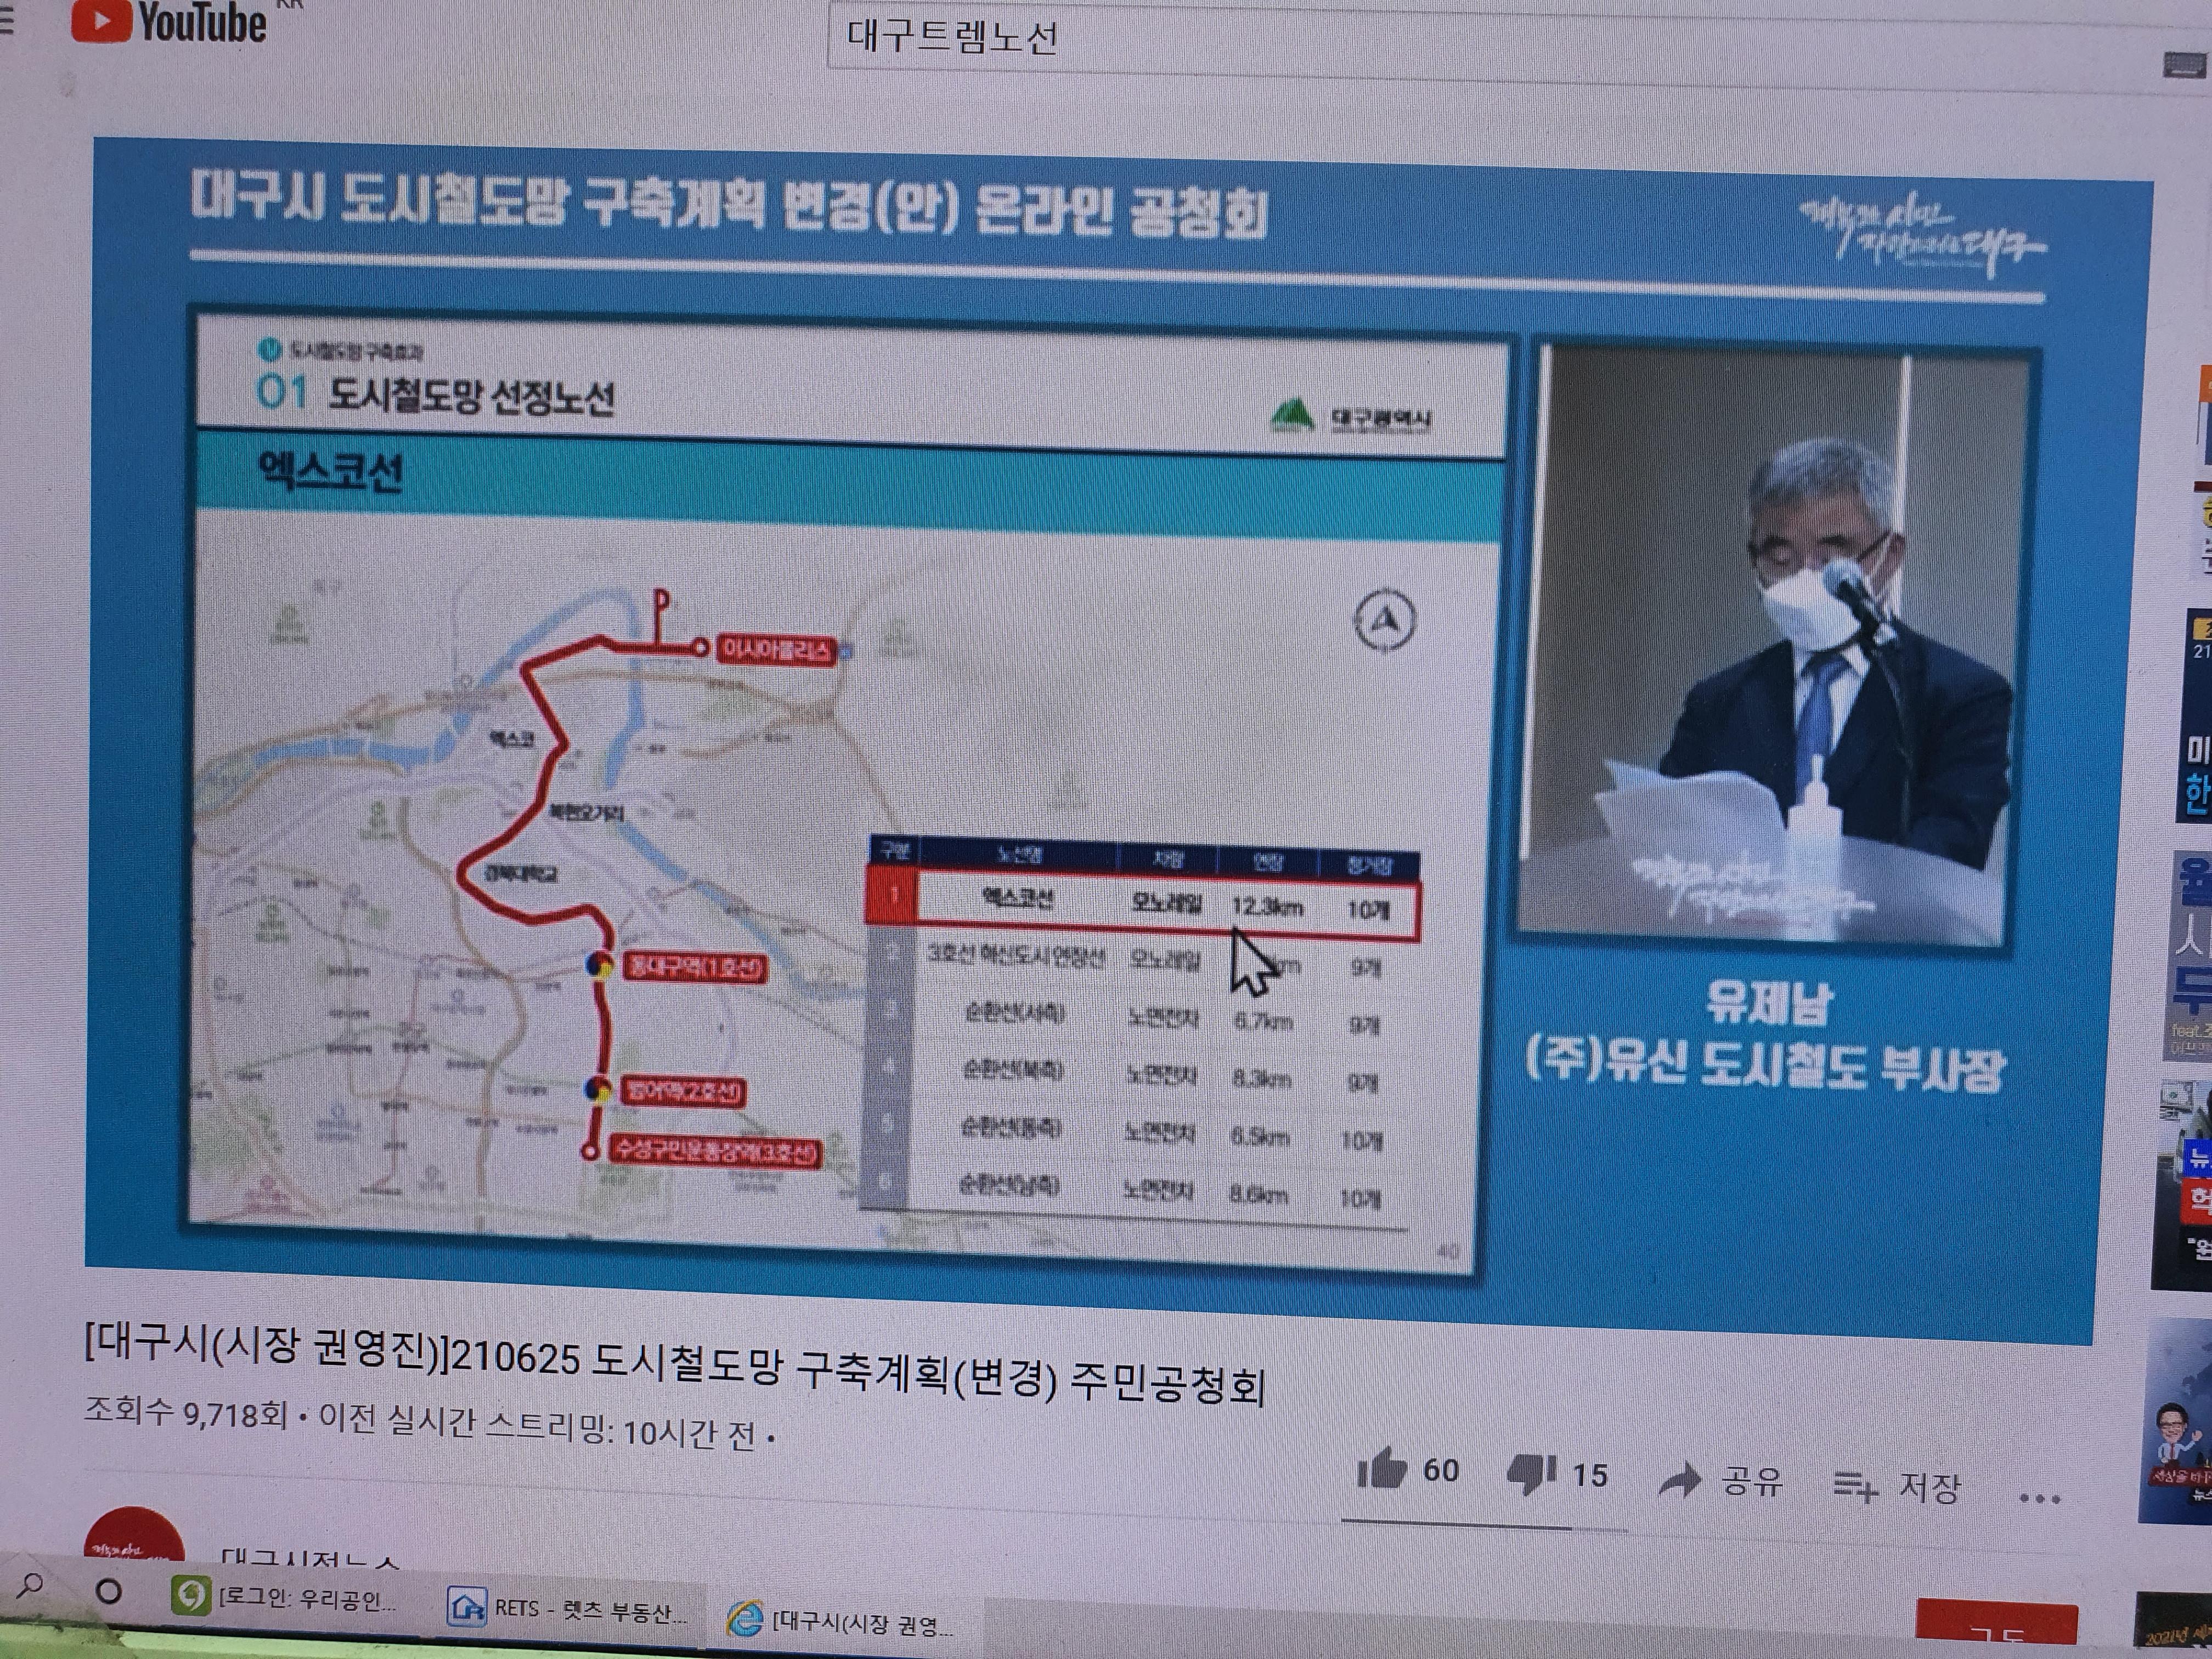Click the like count 60
The height and width of the screenshot is (1659, 2212).
[x=1441, y=1470]
